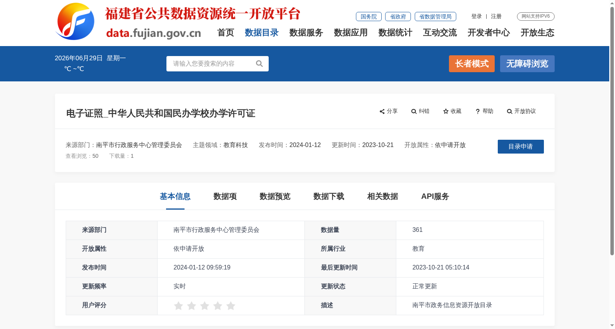Image resolution: width=615 pixels, height=329 pixels.
Task: Open 无障碍浏览 accessible browsing
Action: click(527, 64)
